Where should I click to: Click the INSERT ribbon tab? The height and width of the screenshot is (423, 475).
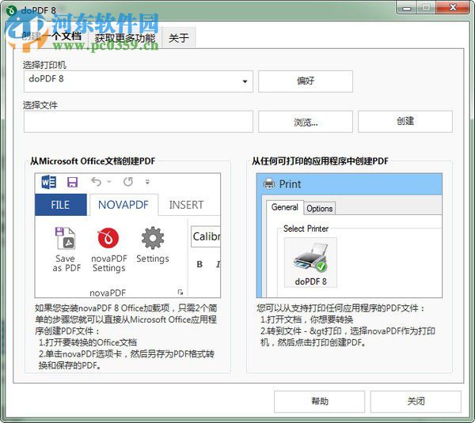(x=186, y=205)
